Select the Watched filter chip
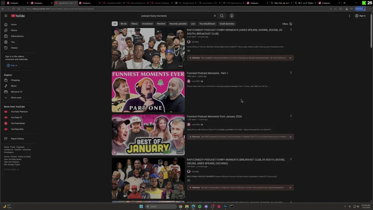 tap(161, 24)
